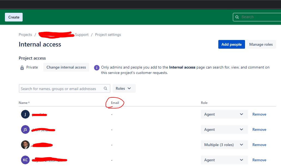
Task: Open the Roles filter dropdown
Action: pos(124,88)
